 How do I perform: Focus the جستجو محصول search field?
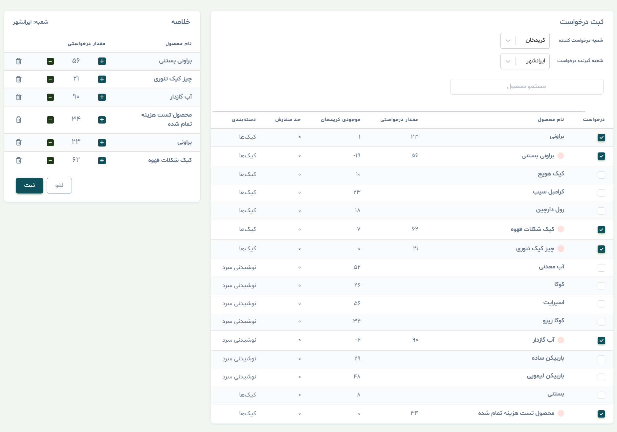click(x=527, y=87)
